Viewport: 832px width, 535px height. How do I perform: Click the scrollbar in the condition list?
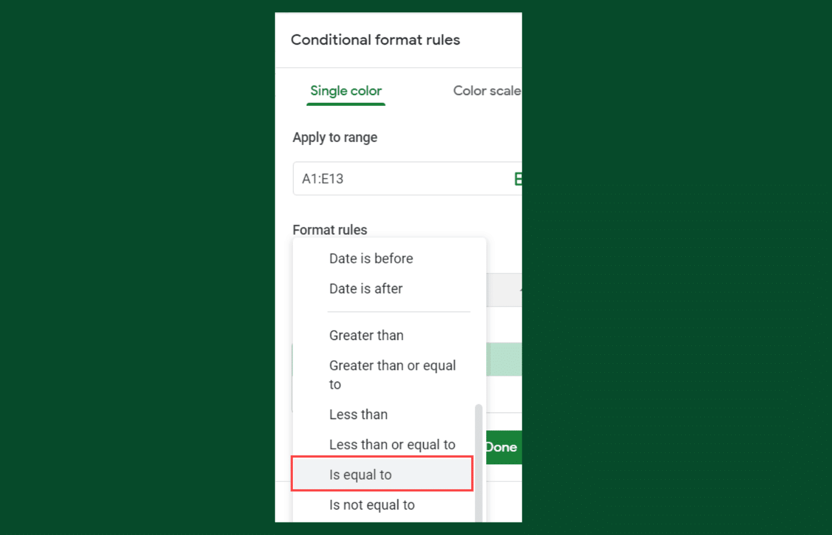click(x=478, y=458)
